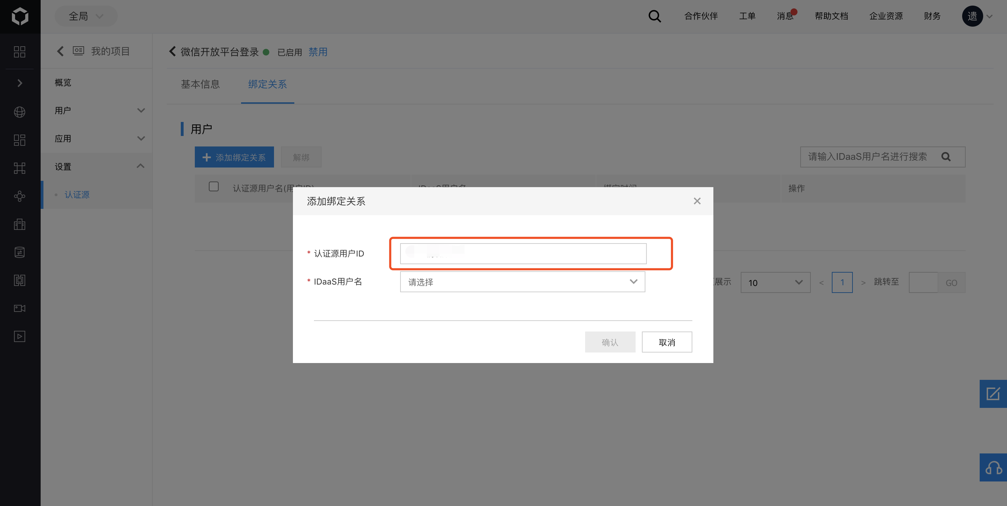
Task: Click the 禁用 link
Action: tap(318, 52)
